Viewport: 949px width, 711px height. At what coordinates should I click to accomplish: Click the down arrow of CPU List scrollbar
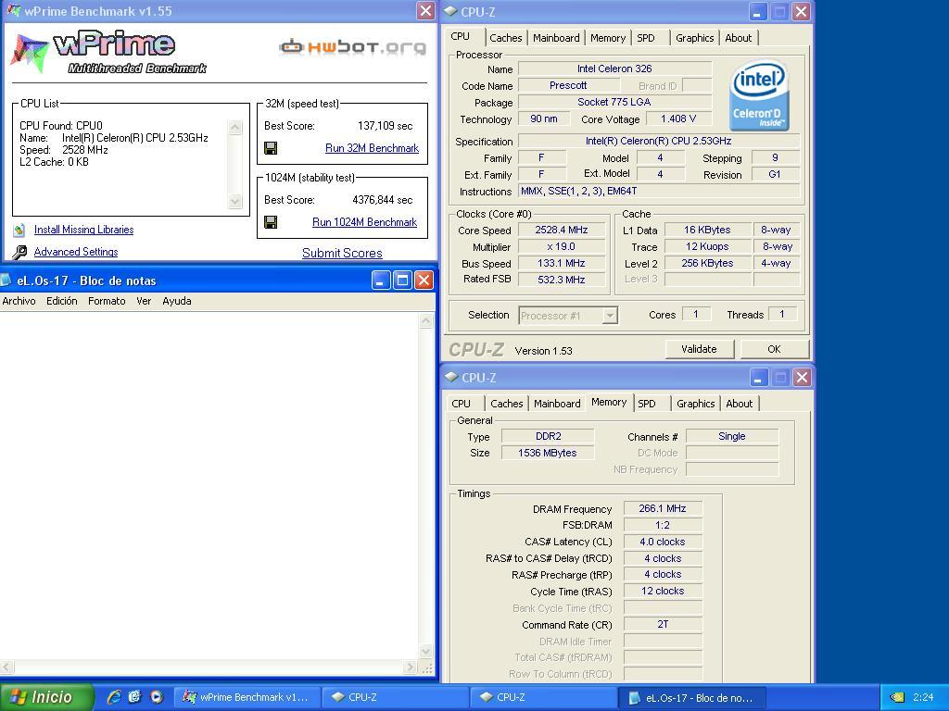click(234, 201)
